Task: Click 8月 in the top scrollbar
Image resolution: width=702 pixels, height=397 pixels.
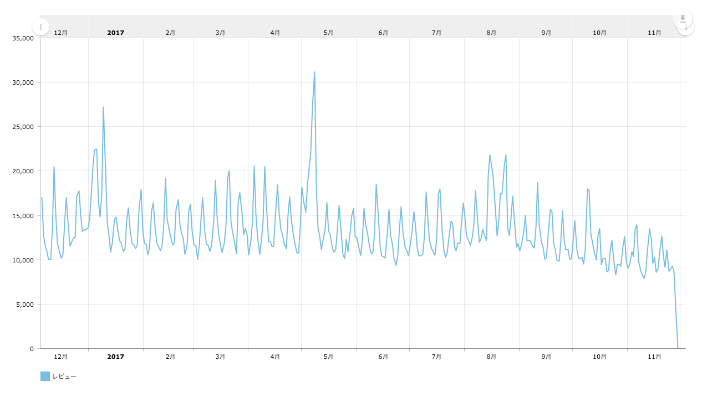Action: 491,33
